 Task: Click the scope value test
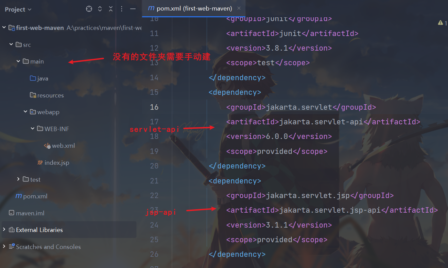[266, 62]
